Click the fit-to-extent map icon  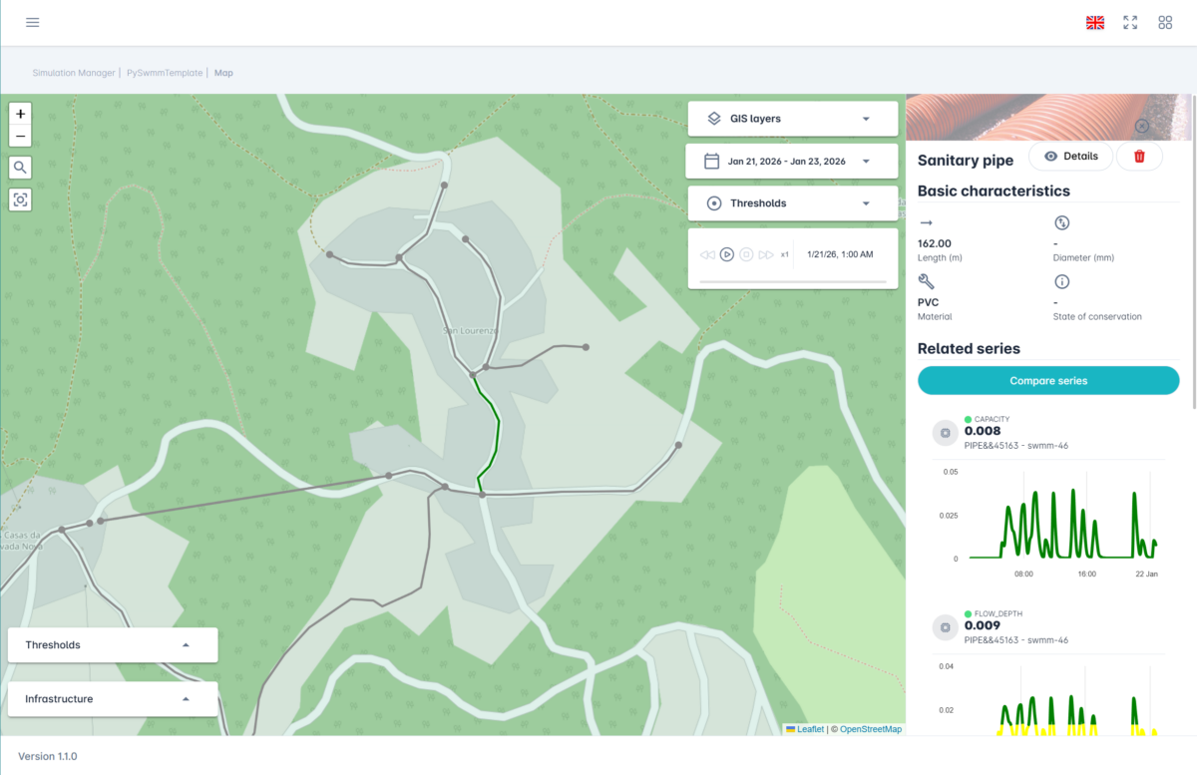(21, 199)
